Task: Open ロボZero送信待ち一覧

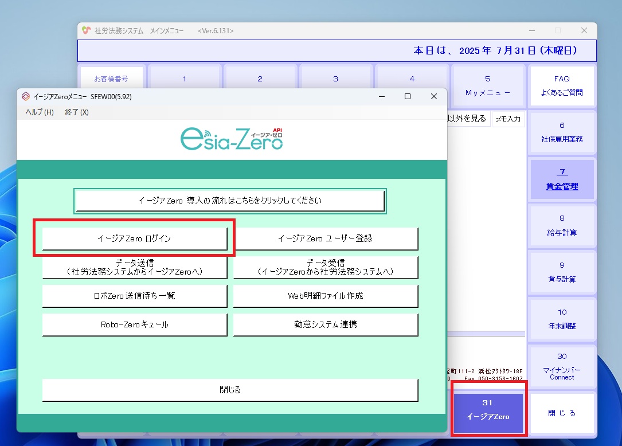Action: tap(135, 296)
